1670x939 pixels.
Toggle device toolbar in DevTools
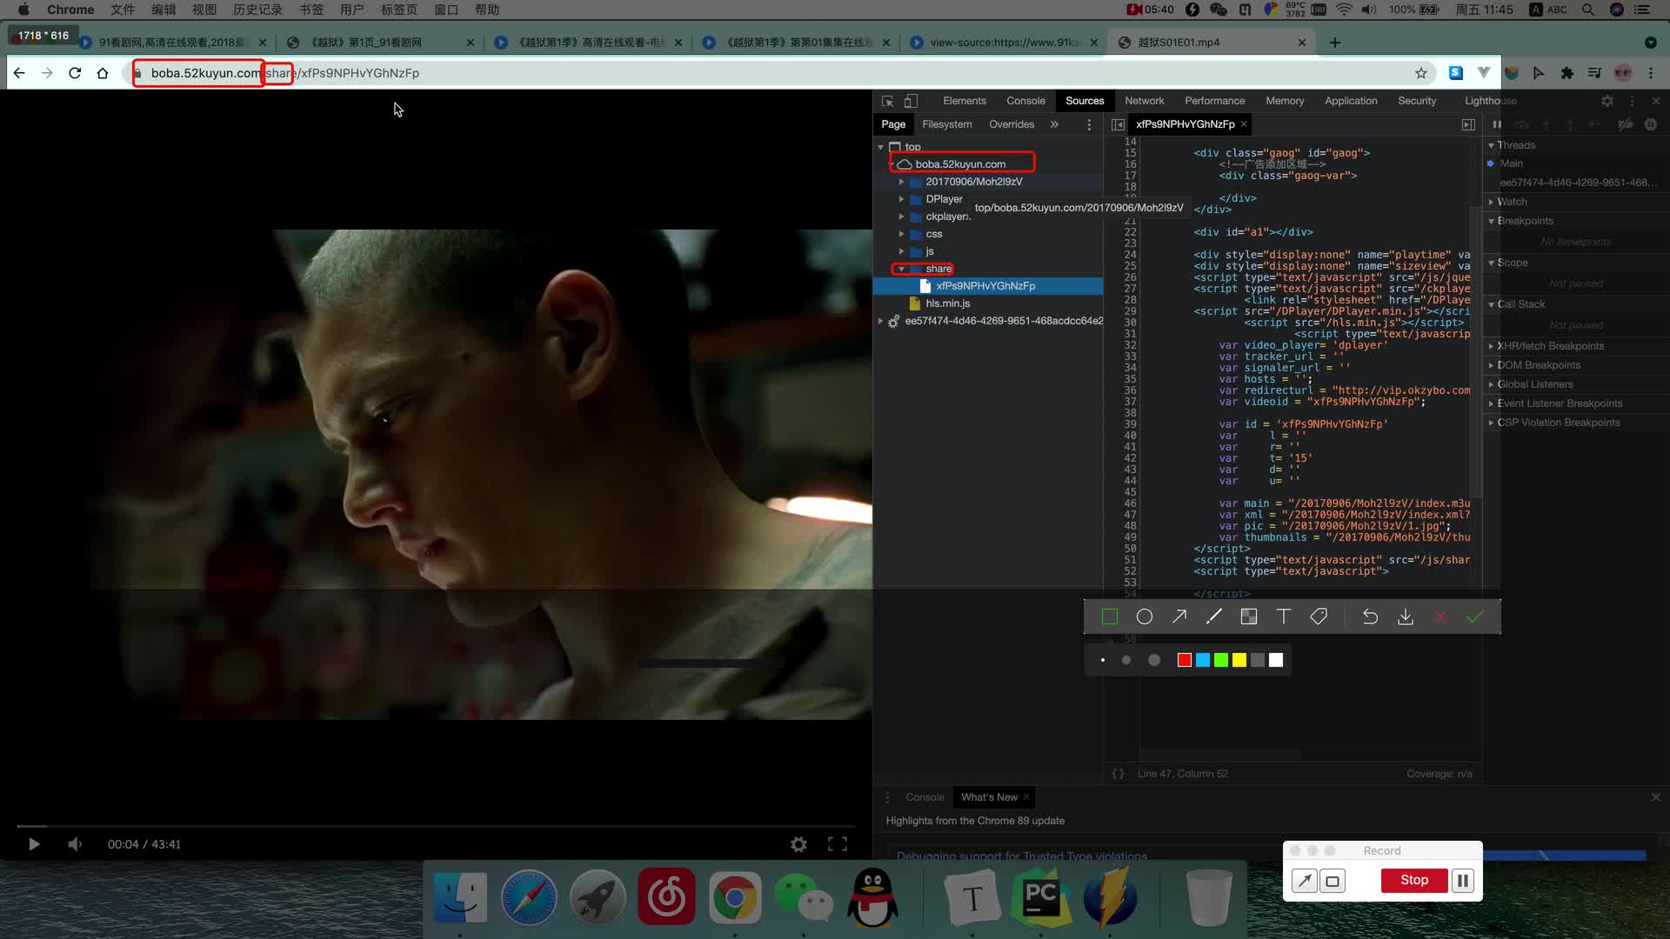911,101
